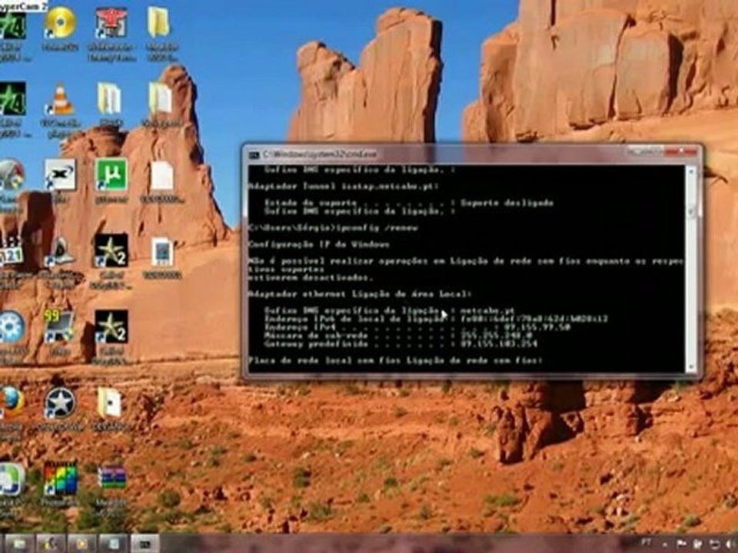Open the 321 clapboard media player shortcut
Screen dimensions: 738x553
[x=12, y=252]
